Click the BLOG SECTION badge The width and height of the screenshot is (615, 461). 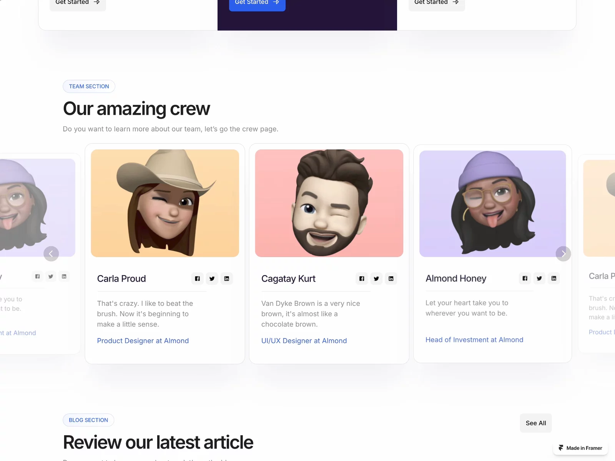coord(88,420)
